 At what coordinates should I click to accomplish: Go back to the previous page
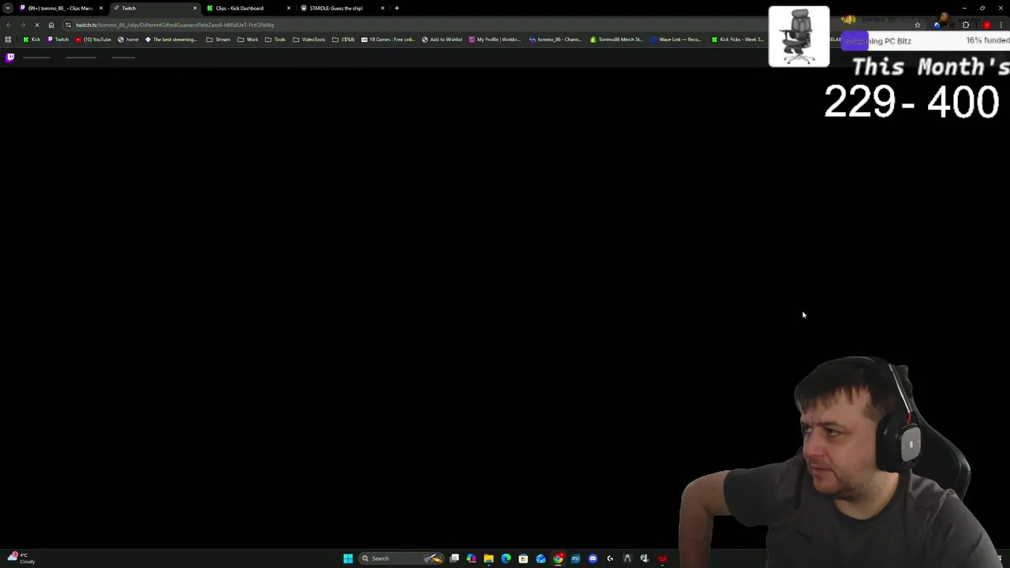point(9,24)
